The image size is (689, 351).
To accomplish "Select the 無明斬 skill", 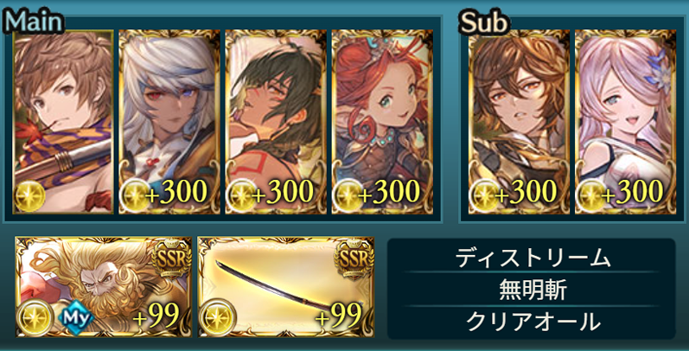I will point(532,290).
